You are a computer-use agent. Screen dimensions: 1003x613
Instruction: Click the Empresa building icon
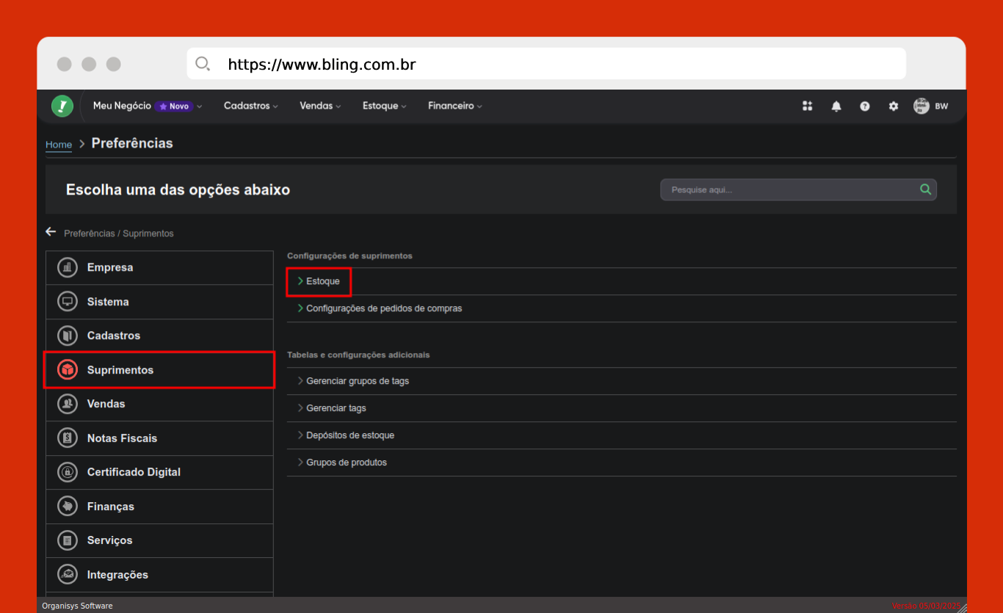(68, 268)
